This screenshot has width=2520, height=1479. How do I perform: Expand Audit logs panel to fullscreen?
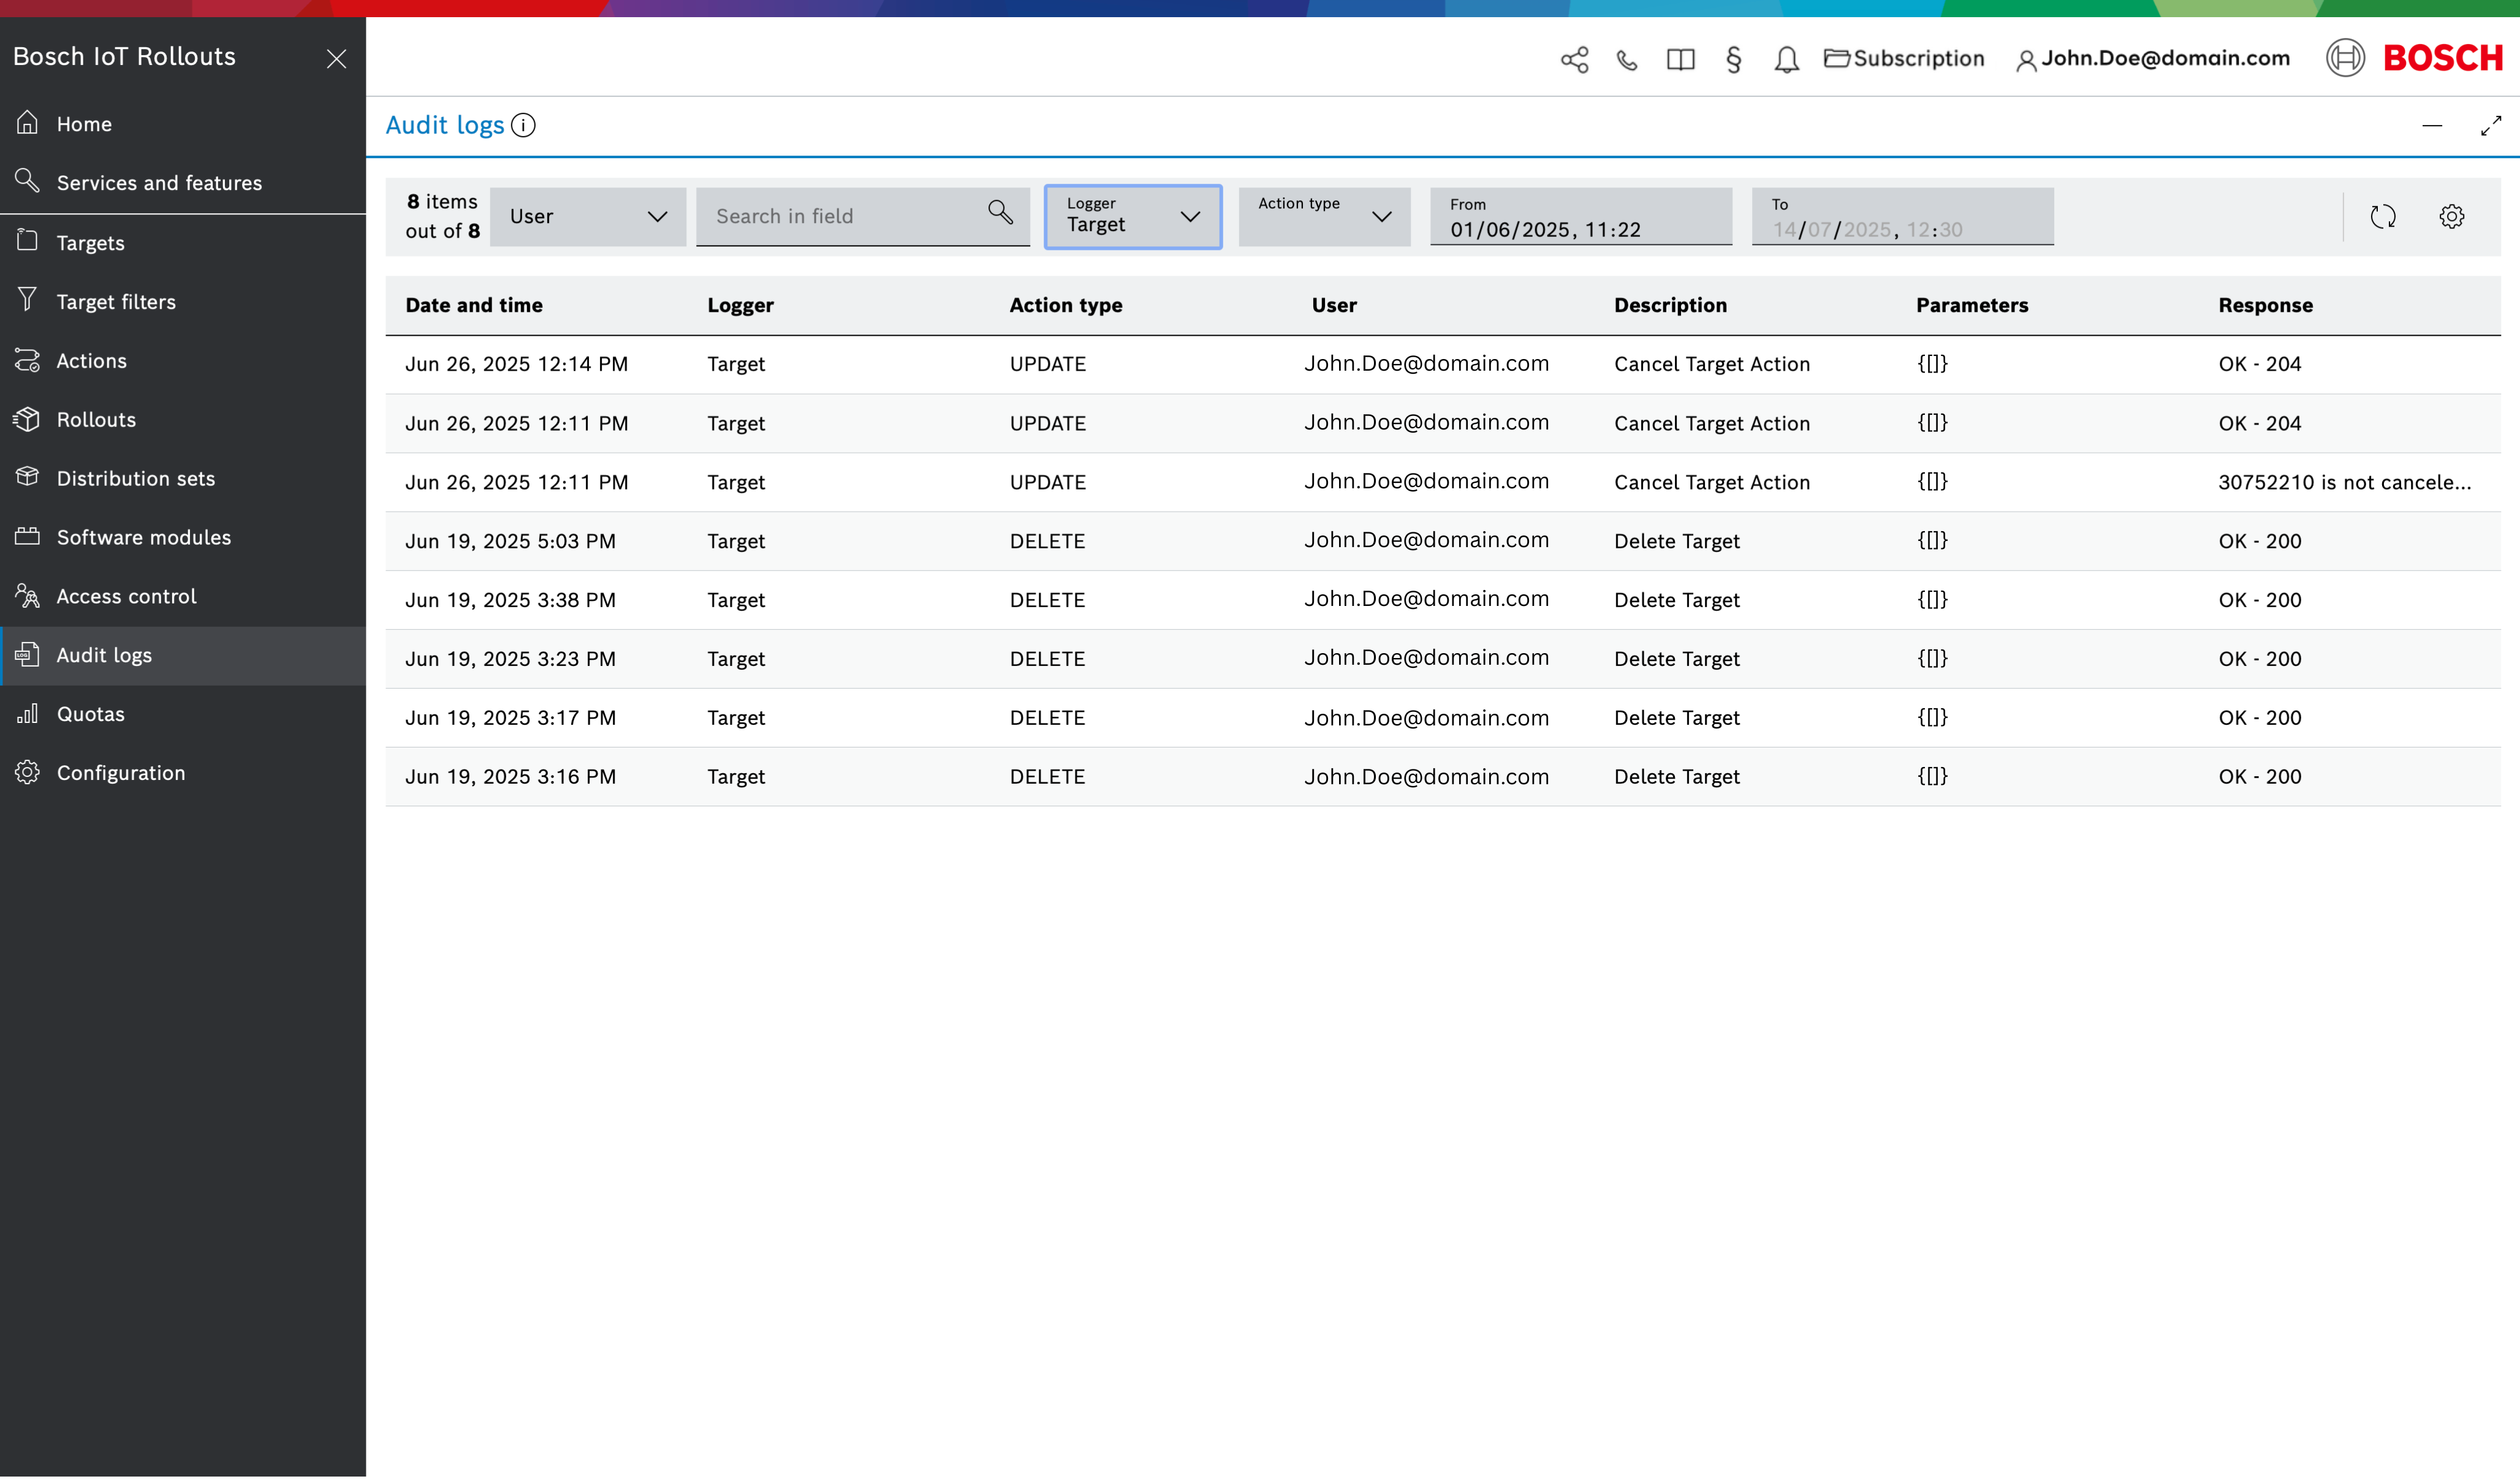[2490, 126]
